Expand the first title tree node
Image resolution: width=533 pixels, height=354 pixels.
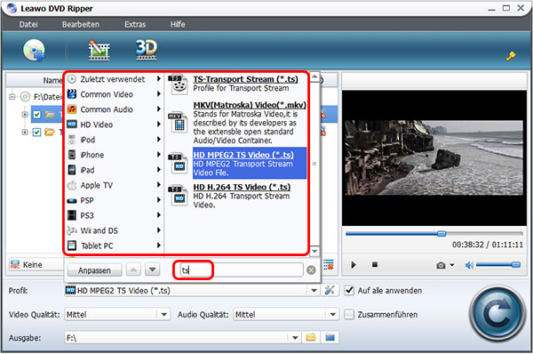coord(25,115)
